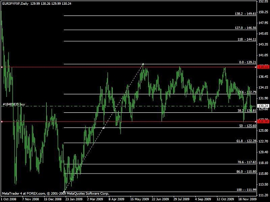
Task: Click 147.95 on the price axis
Action: click(263, 23)
